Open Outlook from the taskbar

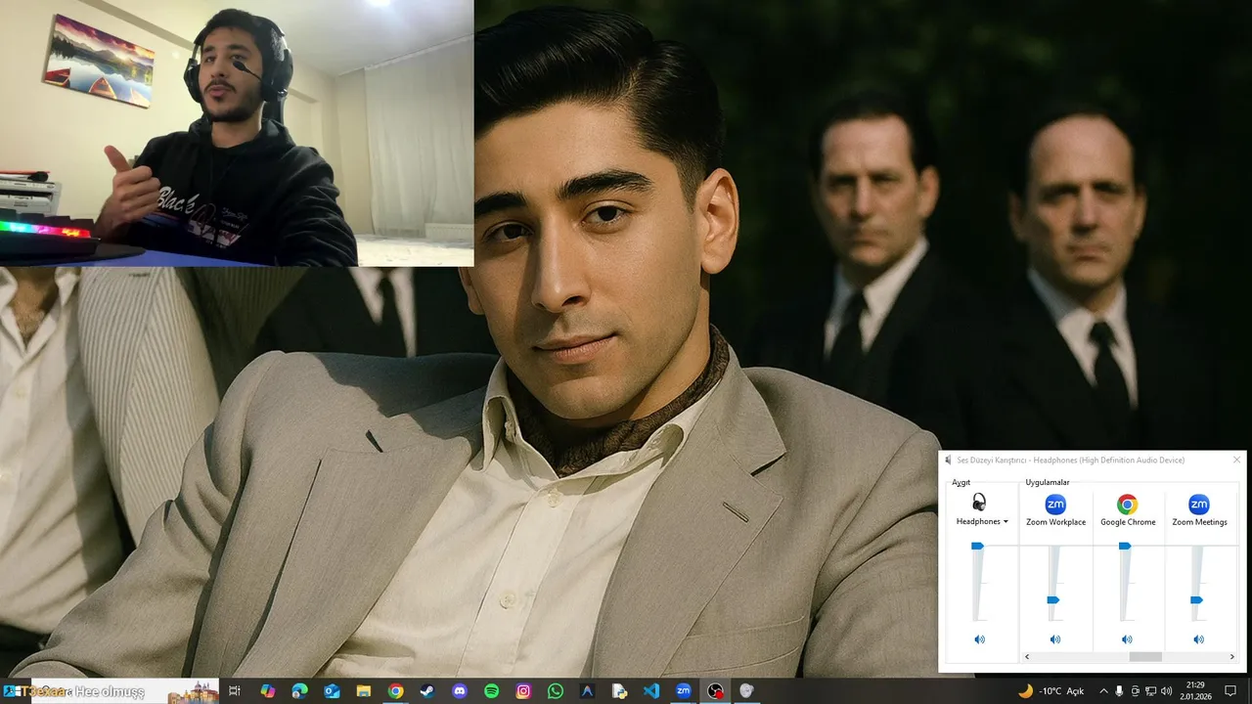[x=332, y=691]
